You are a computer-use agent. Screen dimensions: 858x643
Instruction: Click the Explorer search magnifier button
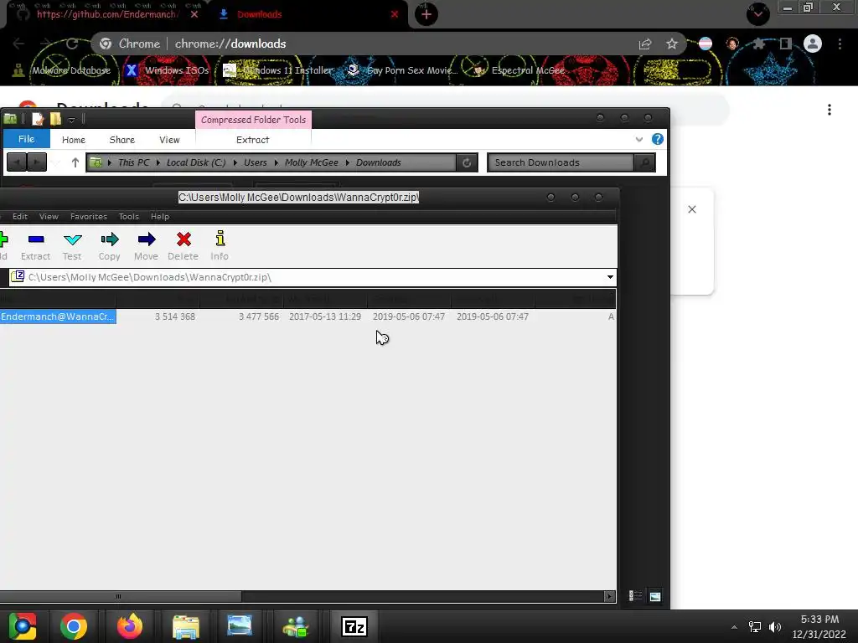point(645,162)
